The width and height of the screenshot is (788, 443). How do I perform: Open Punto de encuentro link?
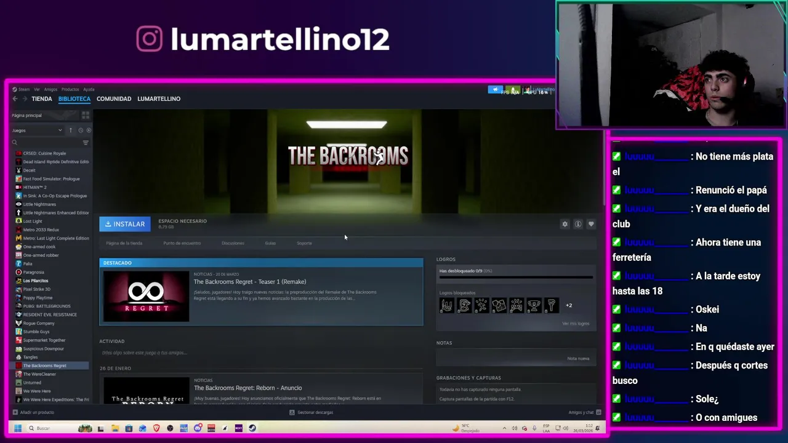pyautogui.click(x=182, y=243)
